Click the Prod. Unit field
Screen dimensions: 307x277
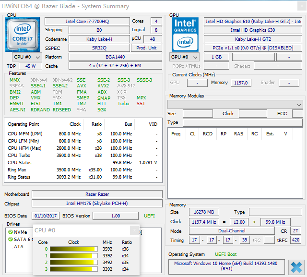click(146, 48)
